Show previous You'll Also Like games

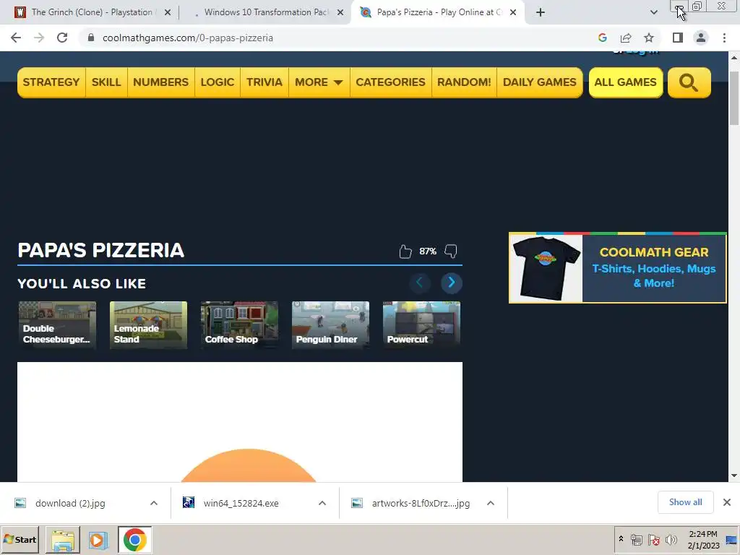420,283
